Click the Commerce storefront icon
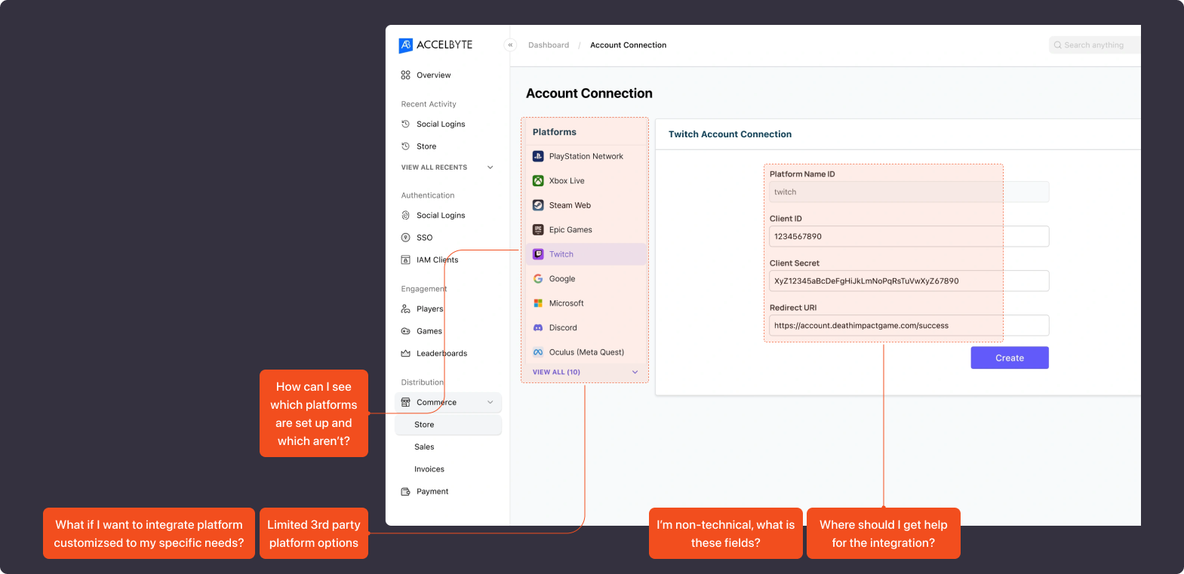Screen dimensions: 1184x574 point(406,402)
